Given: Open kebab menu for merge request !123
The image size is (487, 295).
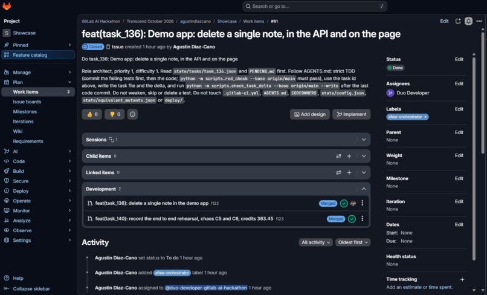Looking at the screenshot, I should [x=362, y=219].
